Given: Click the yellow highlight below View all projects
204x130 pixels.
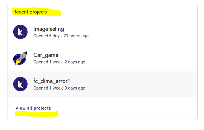Looking at the screenshot, I should 36,114.
